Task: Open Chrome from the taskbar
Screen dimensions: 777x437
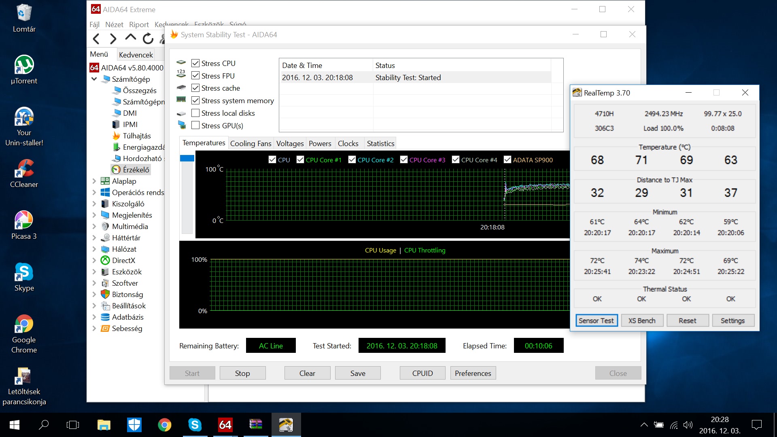Action: tap(164, 425)
